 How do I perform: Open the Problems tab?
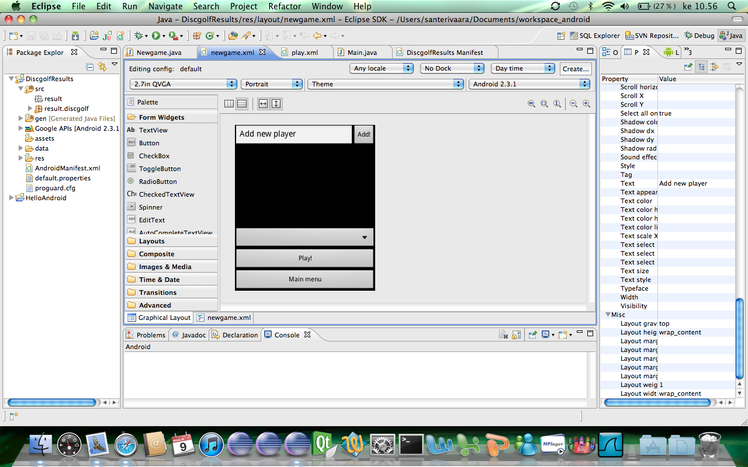(x=146, y=335)
